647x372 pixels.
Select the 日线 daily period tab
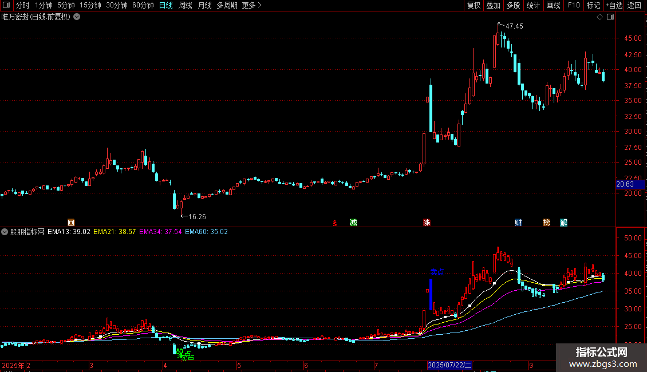[166, 5]
